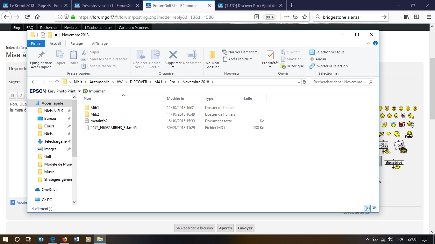The height and width of the screenshot is (244, 435).
Task: Click the Copier ribbon icon
Action: 60,55
